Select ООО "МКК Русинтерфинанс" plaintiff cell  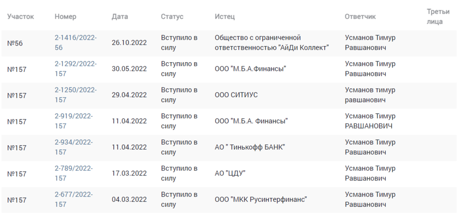pos(261,200)
